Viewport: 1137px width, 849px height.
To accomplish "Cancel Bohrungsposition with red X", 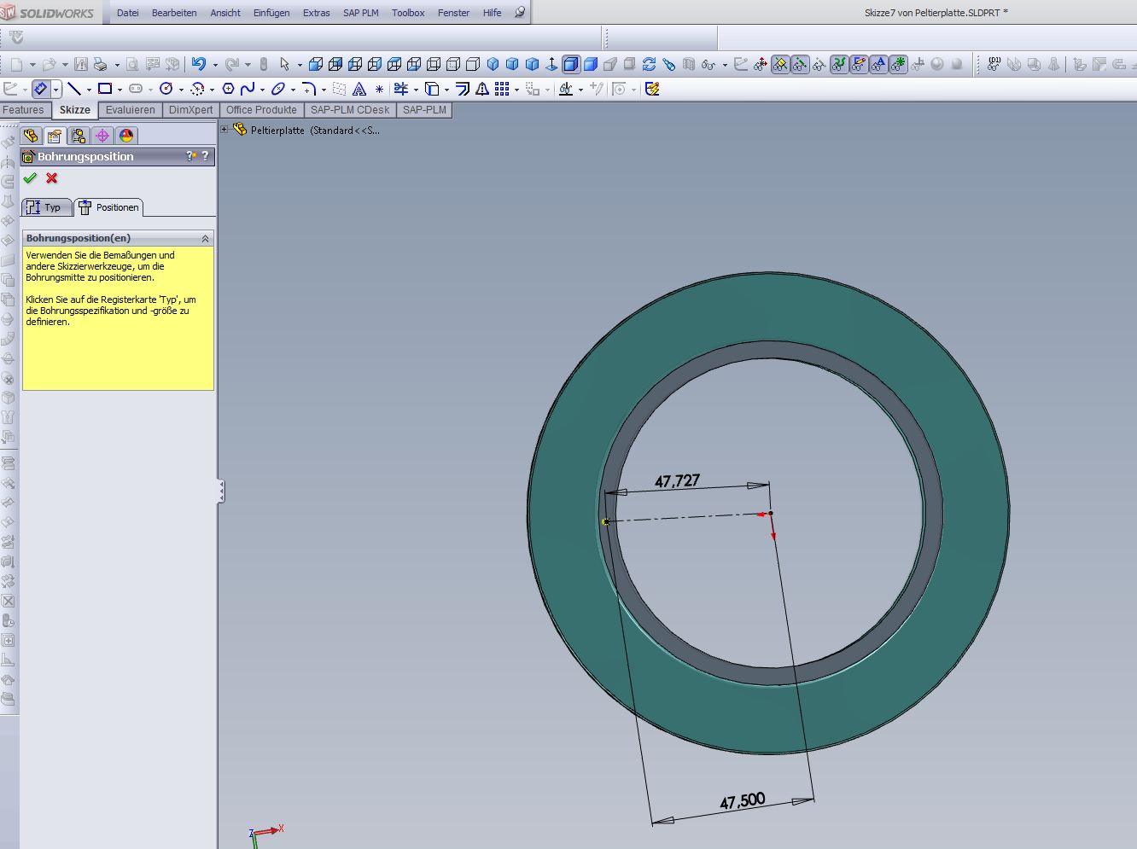I will tap(52, 178).
